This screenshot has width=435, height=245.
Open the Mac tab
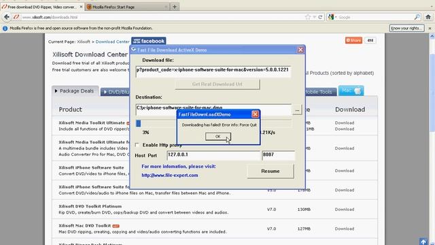[x=351, y=91]
